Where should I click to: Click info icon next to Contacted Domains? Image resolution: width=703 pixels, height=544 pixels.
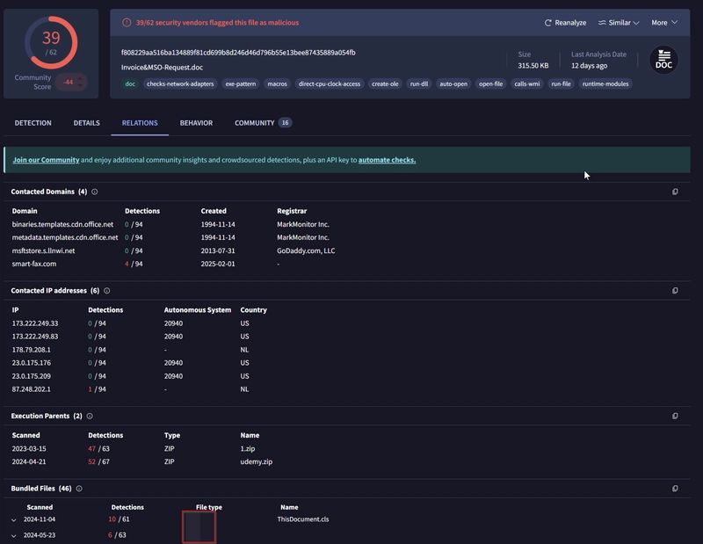point(95,192)
